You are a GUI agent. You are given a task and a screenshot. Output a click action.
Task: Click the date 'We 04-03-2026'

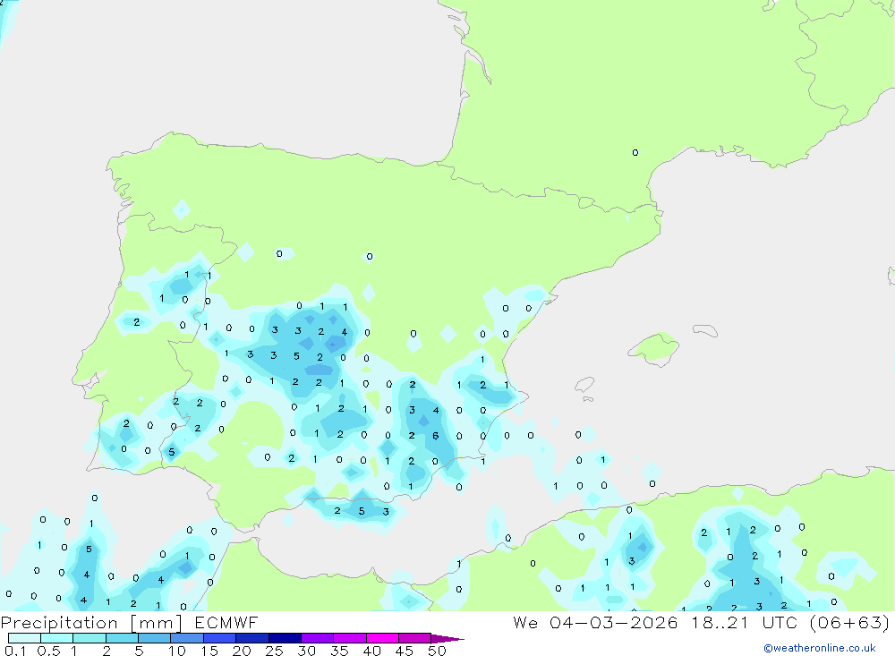(x=595, y=622)
